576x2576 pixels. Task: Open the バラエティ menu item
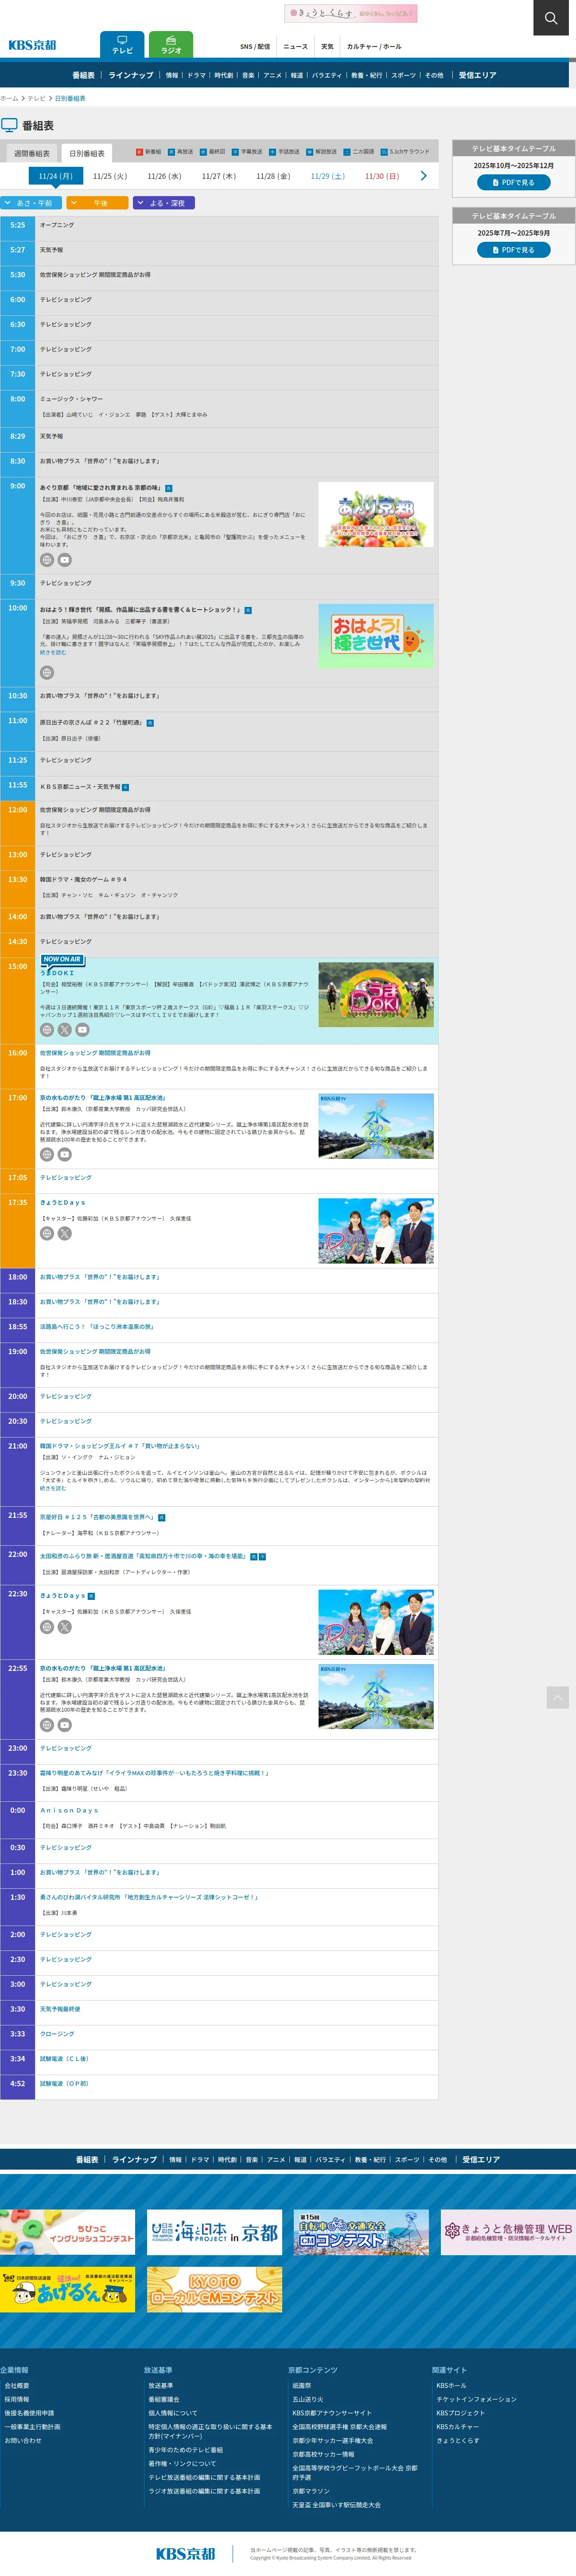click(x=327, y=75)
